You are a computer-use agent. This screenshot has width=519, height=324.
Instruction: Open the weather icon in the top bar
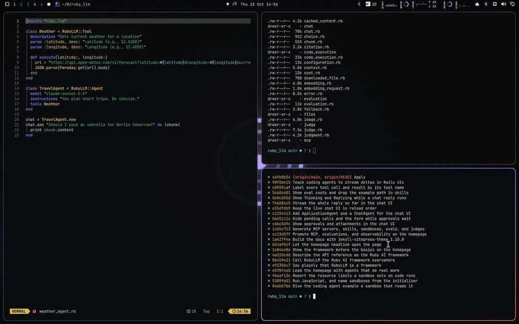pyautogui.click(x=235, y=4)
